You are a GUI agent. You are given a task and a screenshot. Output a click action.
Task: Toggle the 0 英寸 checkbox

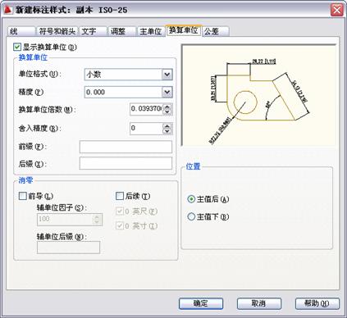point(120,226)
